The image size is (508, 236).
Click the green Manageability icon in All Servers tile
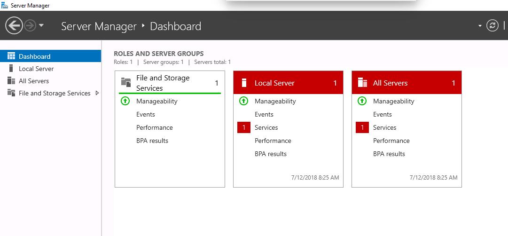click(362, 101)
